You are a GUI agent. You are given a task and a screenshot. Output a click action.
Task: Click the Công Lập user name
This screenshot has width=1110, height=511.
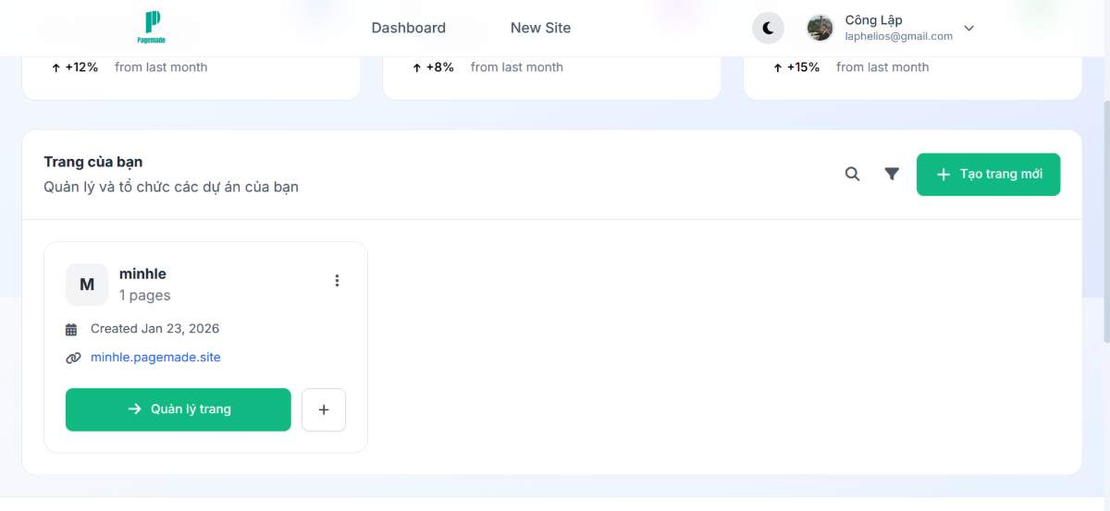click(x=874, y=19)
